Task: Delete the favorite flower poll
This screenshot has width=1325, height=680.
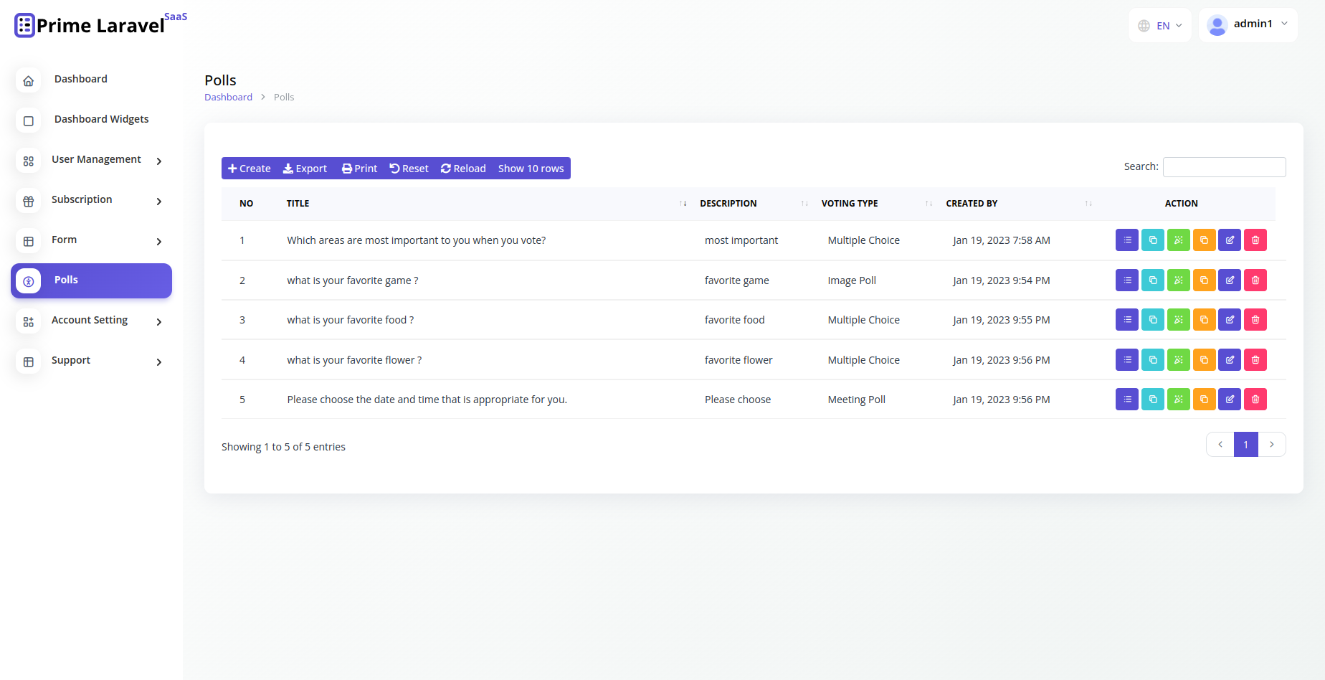Action: (x=1255, y=360)
